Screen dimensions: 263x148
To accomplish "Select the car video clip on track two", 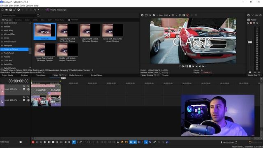I will click(46, 101).
